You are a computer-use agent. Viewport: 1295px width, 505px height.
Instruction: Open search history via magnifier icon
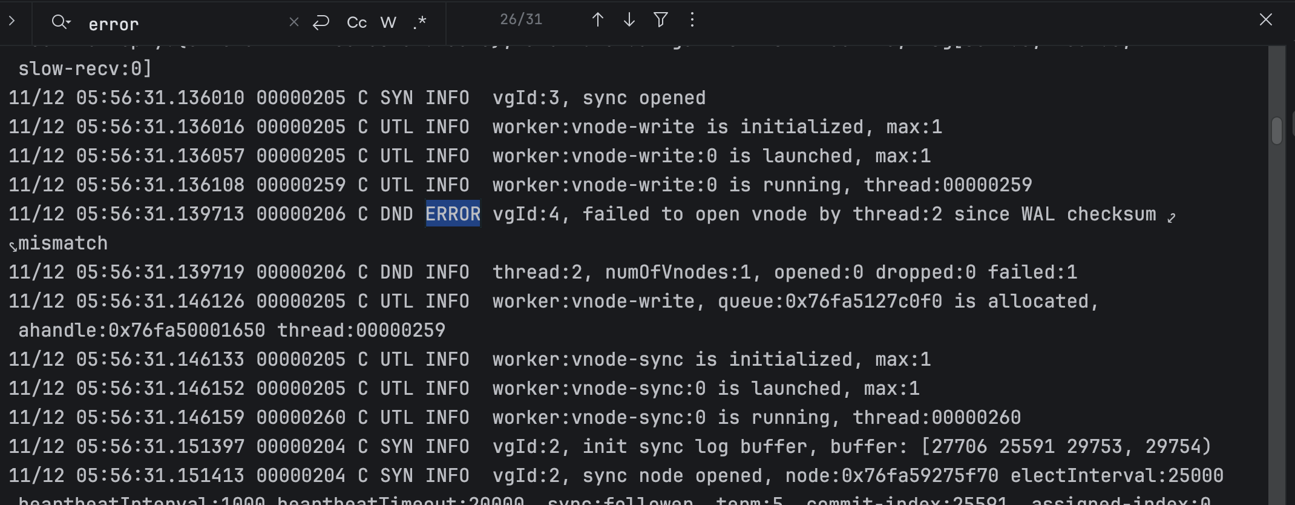(61, 22)
